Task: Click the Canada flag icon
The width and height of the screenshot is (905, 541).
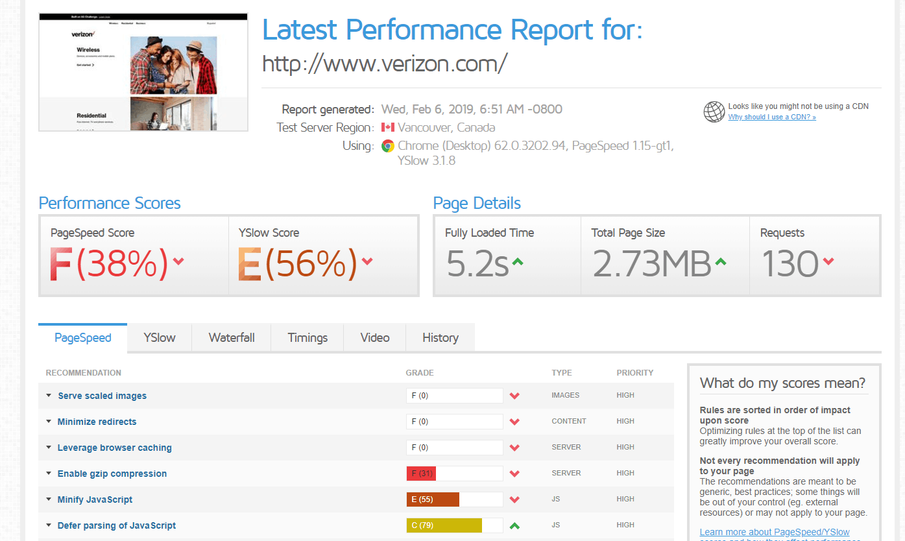Action: pyautogui.click(x=388, y=127)
